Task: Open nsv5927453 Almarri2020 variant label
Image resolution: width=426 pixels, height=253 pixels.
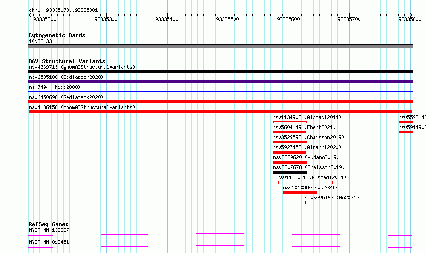Action: [307, 147]
